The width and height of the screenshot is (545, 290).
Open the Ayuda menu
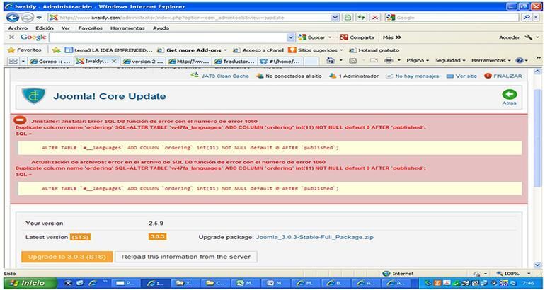coord(161,28)
